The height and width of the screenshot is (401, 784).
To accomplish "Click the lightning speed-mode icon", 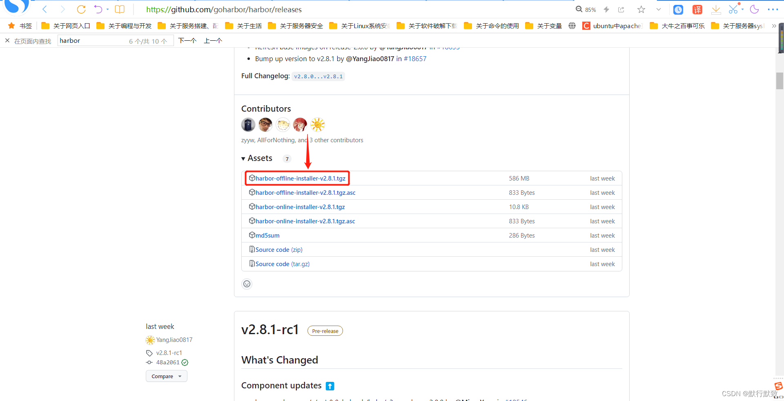I will coord(606,9).
